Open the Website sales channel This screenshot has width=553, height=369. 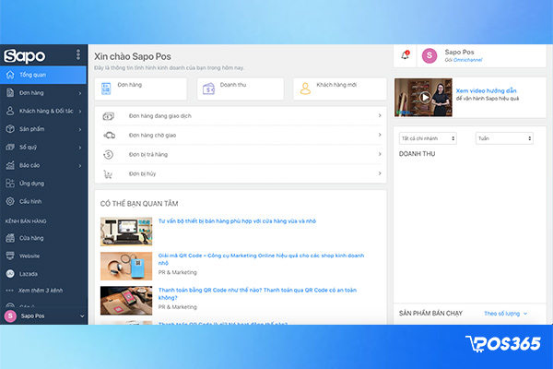[x=43, y=256]
